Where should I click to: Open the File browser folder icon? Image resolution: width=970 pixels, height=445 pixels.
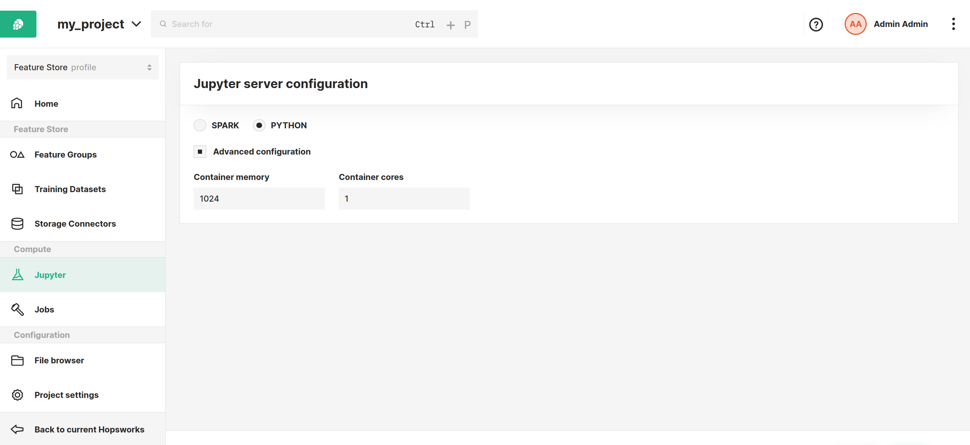[17, 360]
